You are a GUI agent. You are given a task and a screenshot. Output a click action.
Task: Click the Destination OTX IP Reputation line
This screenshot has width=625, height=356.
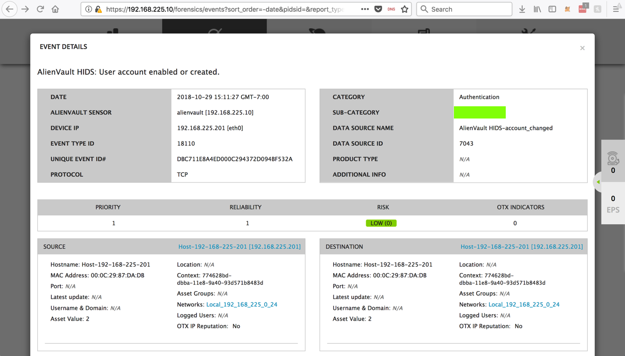click(491, 326)
